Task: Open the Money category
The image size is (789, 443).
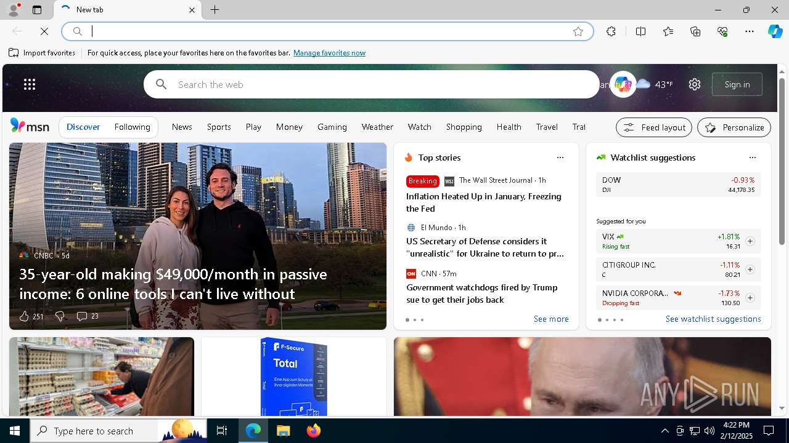Action: pyautogui.click(x=289, y=127)
